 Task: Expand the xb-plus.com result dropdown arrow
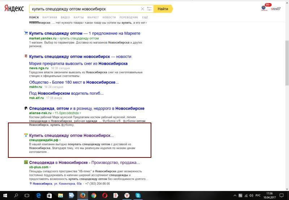pos(50,167)
